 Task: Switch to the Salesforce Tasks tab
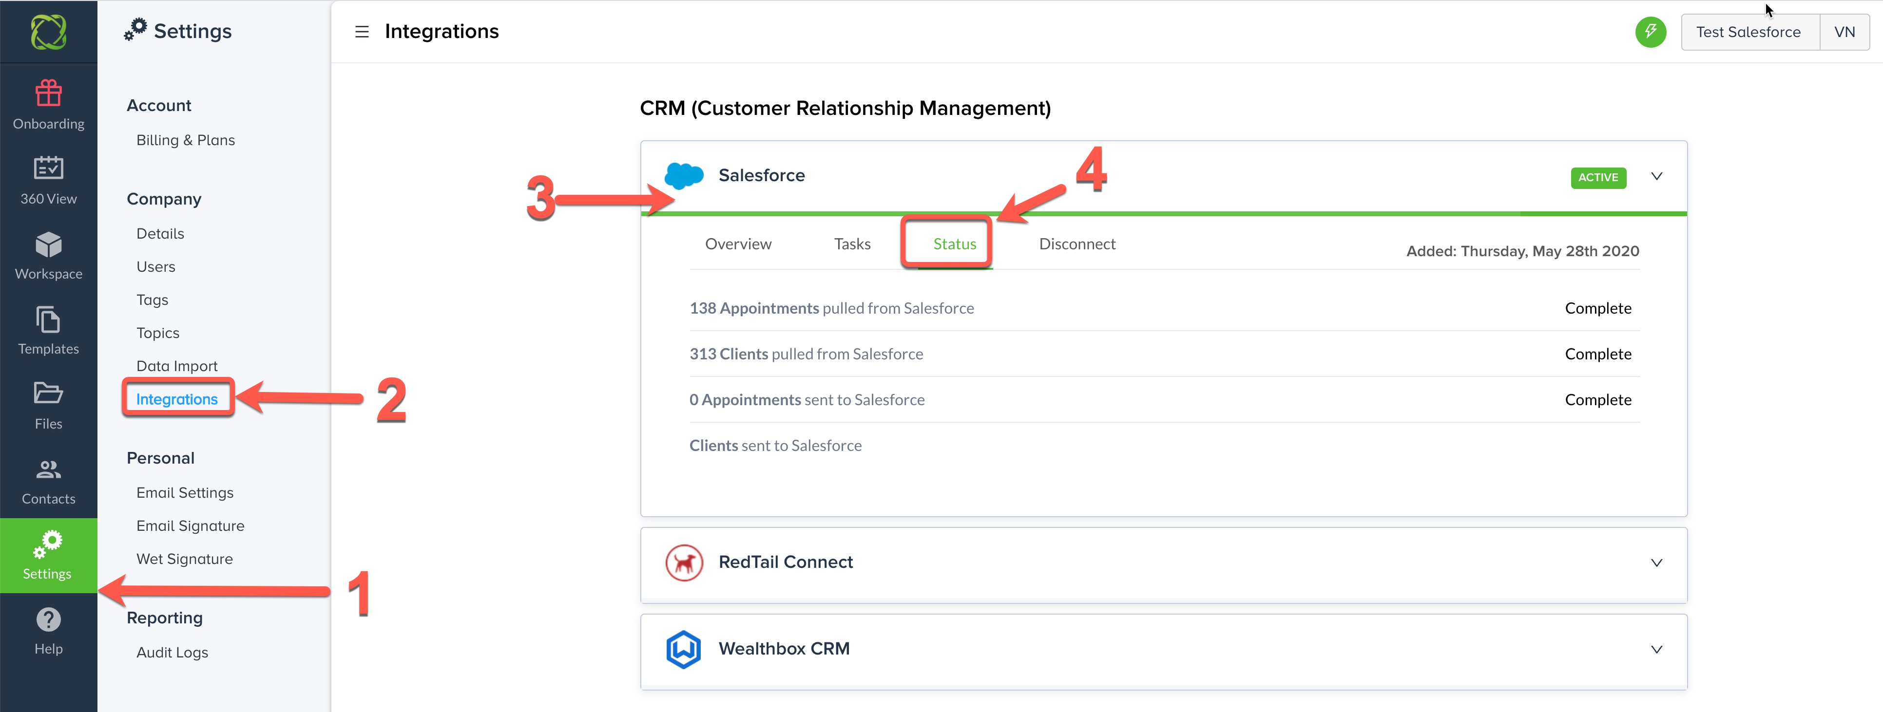(x=852, y=244)
